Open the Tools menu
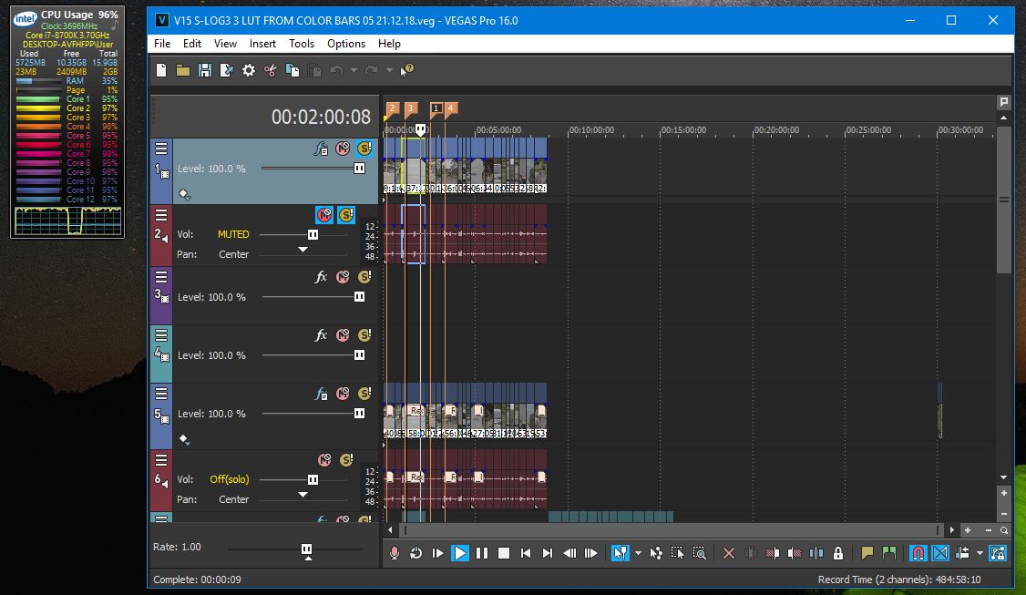The width and height of the screenshot is (1026, 595). point(302,43)
